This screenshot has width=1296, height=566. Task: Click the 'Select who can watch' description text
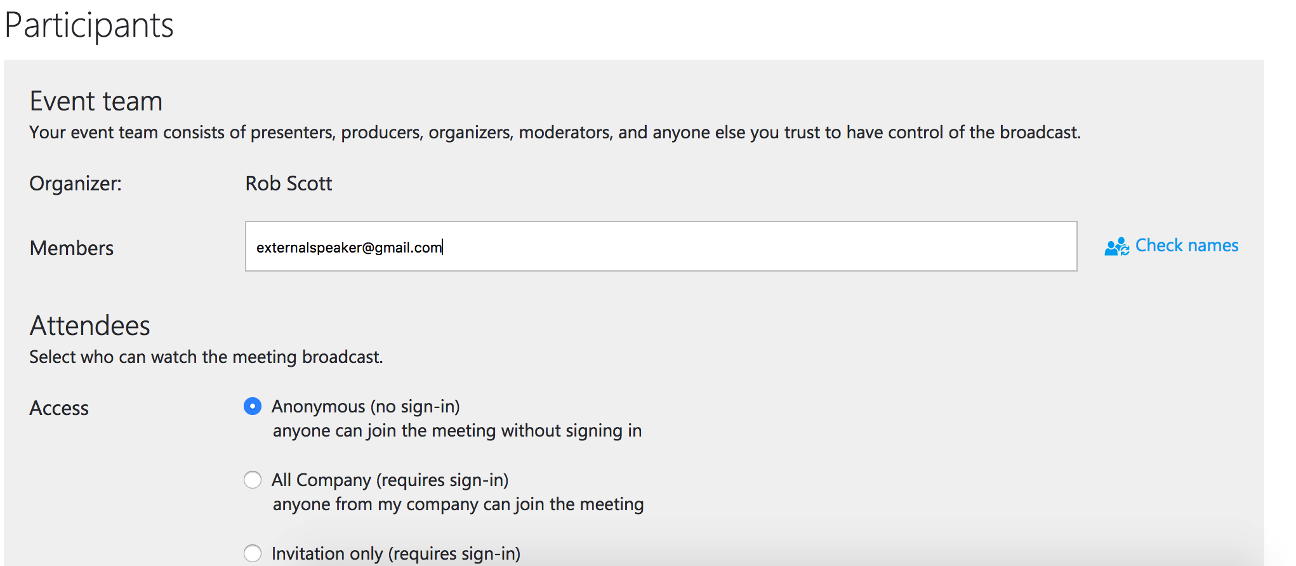click(206, 357)
